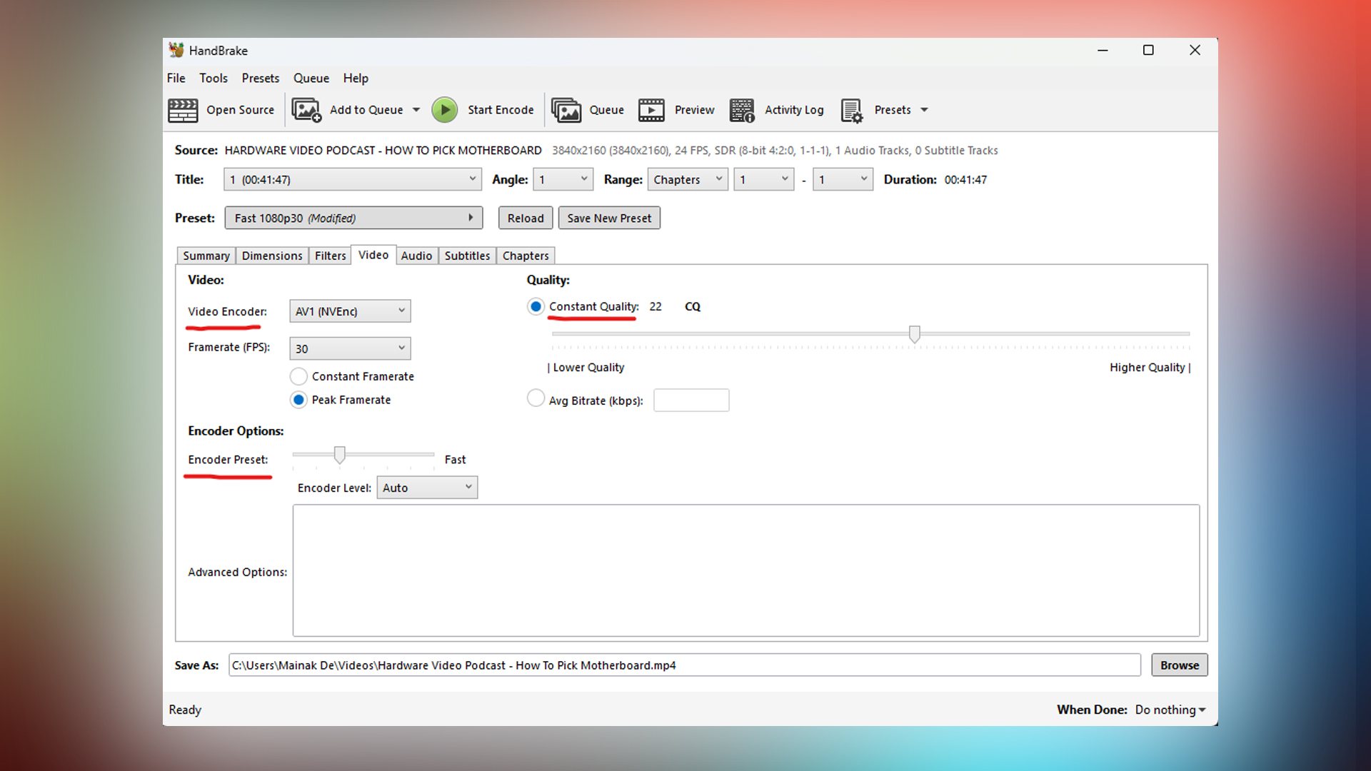The height and width of the screenshot is (771, 1371).
Task: Click the 3840x2160 source details text
Action: pos(775,150)
